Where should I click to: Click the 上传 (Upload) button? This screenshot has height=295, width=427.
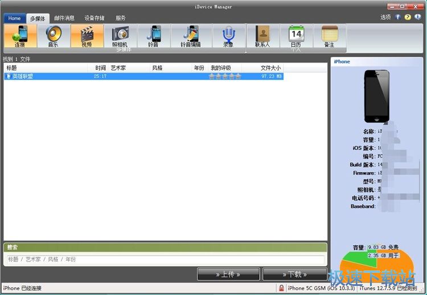coord(228,274)
